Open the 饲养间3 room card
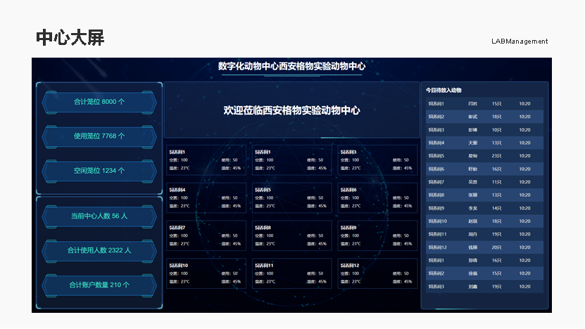The width and height of the screenshot is (585, 329). [x=377, y=160]
